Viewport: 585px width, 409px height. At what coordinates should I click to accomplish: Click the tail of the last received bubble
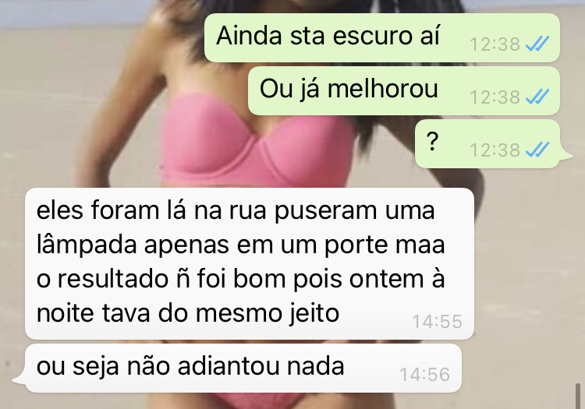tap(19, 379)
